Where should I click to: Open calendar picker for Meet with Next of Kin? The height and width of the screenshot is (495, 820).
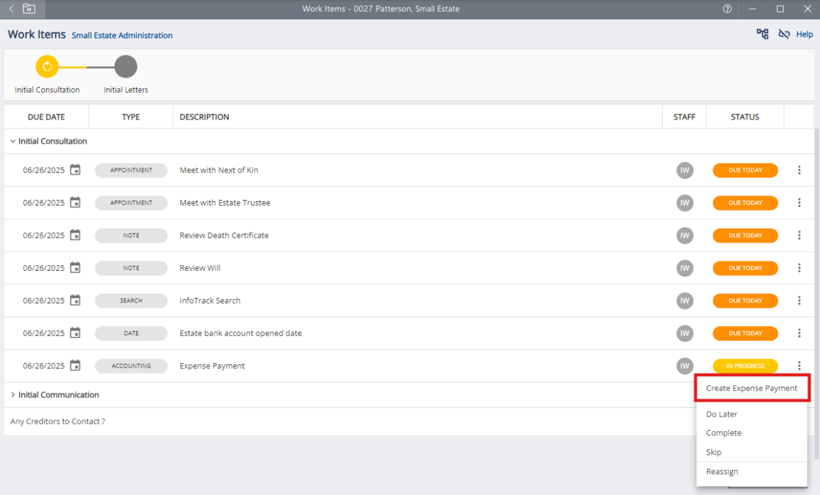pyautogui.click(x=75, y=170)
